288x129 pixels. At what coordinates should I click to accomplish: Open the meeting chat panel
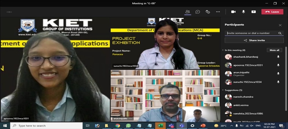click(198, 12)
